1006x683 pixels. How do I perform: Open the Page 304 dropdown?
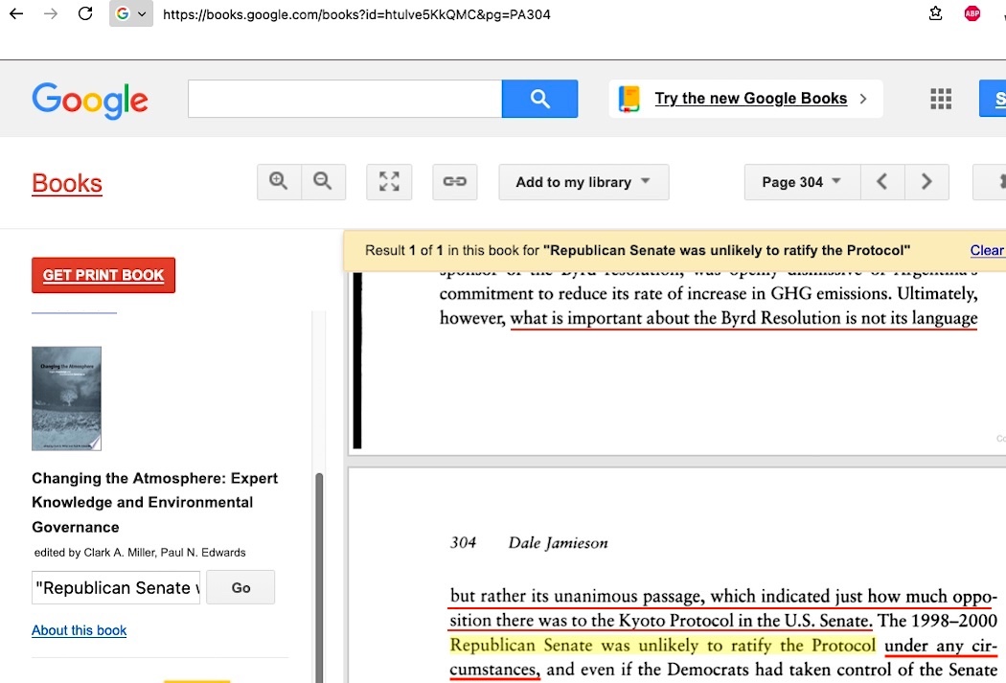801,182
